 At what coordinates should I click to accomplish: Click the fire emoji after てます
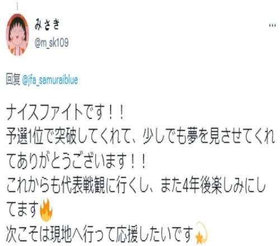point(46,210)
